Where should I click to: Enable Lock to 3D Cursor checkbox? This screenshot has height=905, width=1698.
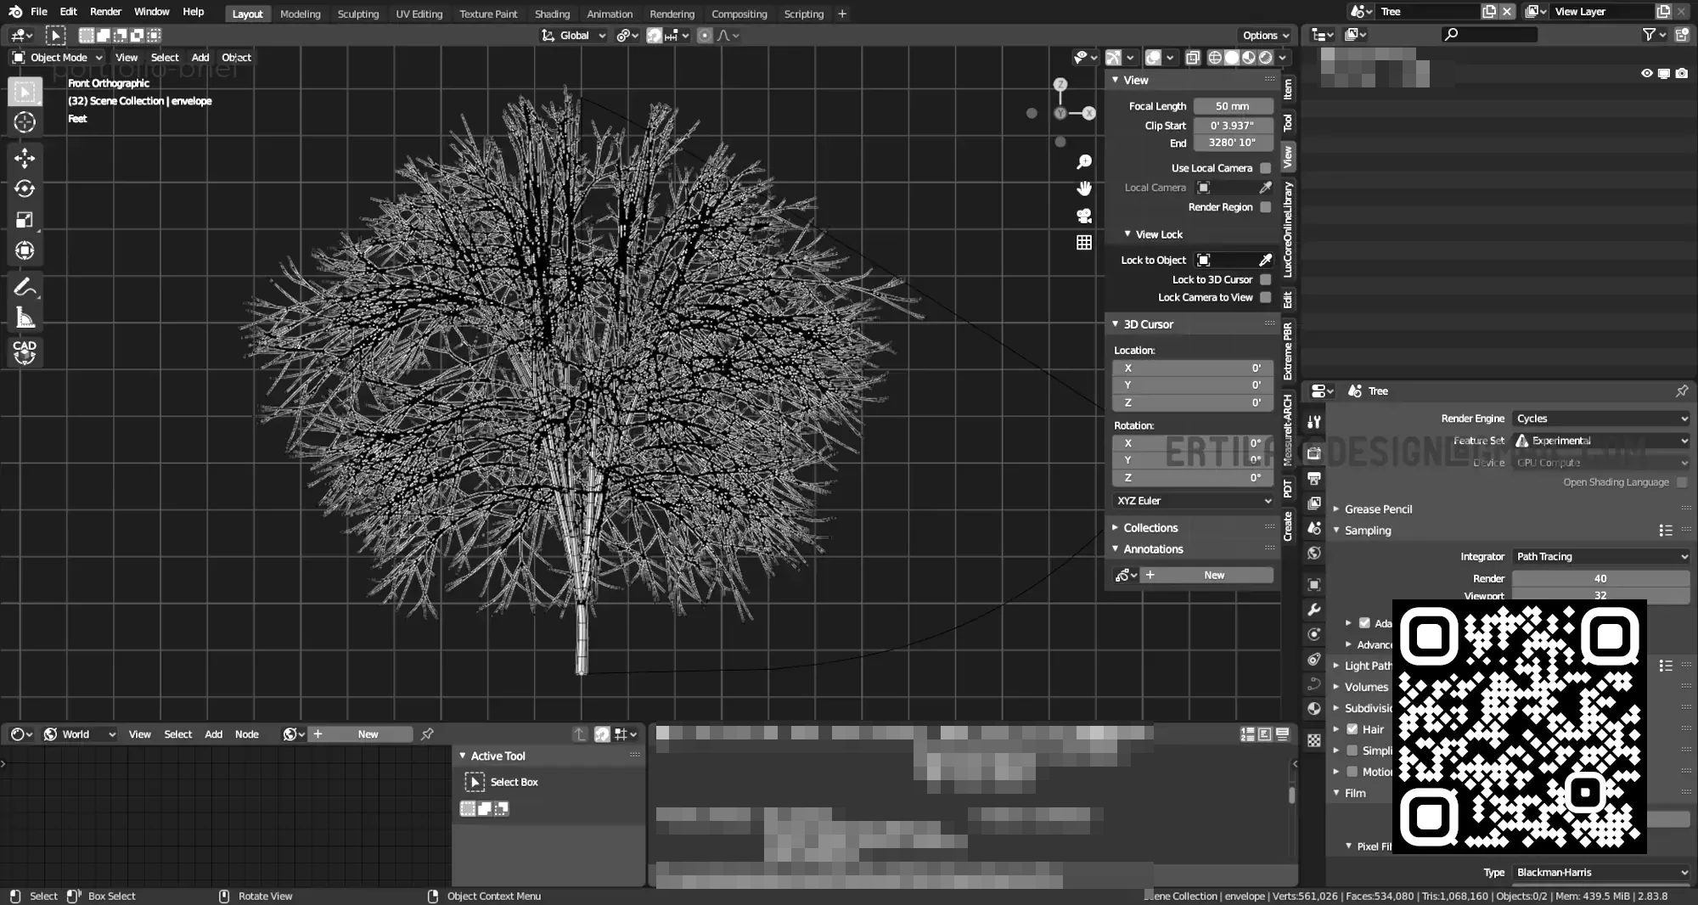tap(1266, 279)
